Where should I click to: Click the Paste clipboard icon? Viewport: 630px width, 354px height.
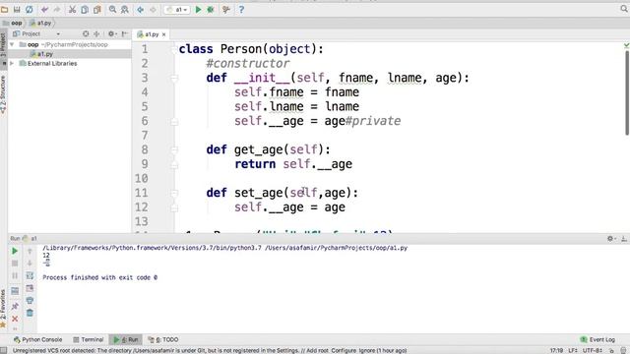click(x=96, y=9)
